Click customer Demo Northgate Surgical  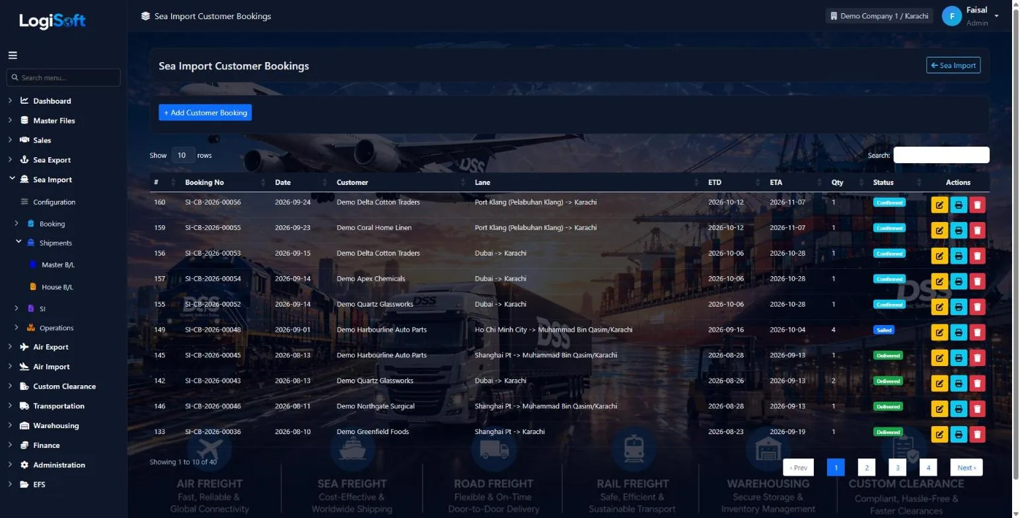pyautogui.click(x=375, y=406)
